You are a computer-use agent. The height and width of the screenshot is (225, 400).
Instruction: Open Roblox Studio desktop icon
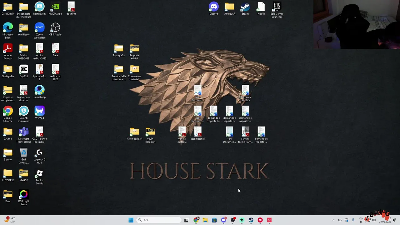[x=39, y=177]
